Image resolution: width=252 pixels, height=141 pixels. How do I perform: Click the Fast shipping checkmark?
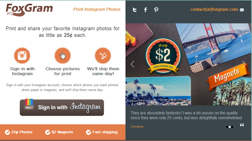pos(89,132)
